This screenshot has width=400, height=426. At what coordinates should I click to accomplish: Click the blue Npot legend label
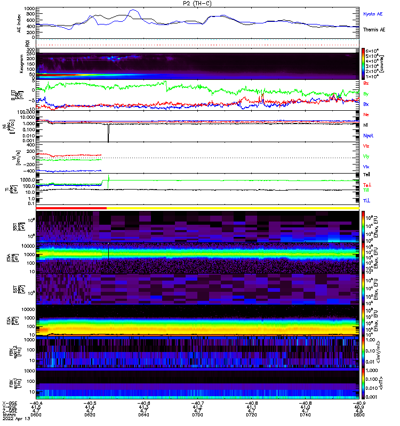368,136
